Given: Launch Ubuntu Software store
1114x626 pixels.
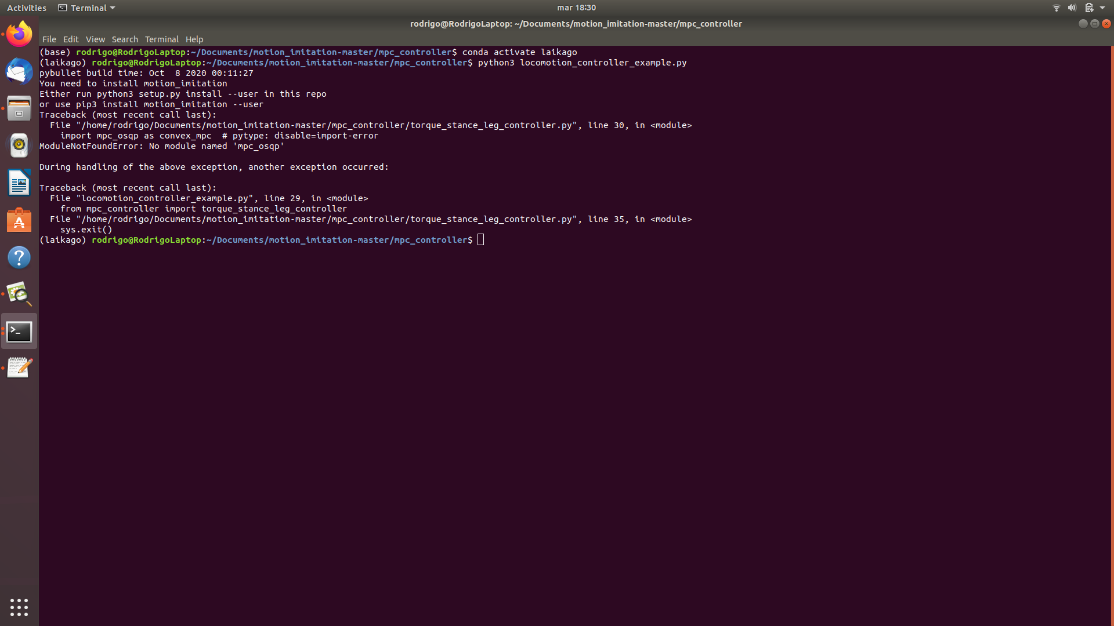Looking at the screenshot, I should coord(19,220).
